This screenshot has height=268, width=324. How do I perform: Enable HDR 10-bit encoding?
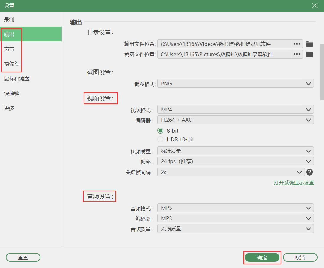point(160,139)
